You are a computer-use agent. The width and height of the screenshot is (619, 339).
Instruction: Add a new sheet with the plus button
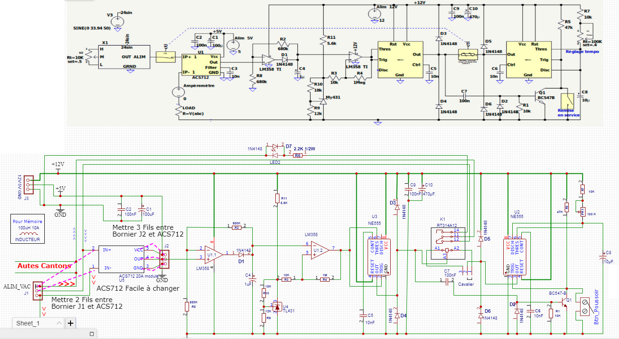(x=71, y=323)
